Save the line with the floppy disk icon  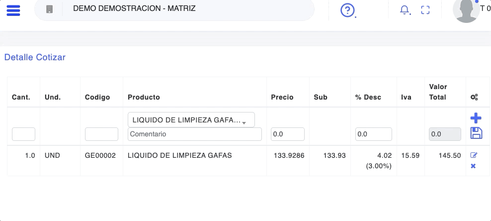476,133
